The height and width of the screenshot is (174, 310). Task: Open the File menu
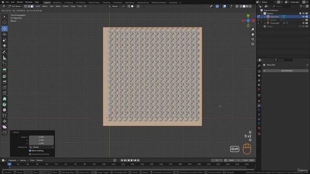click(7, 2)
